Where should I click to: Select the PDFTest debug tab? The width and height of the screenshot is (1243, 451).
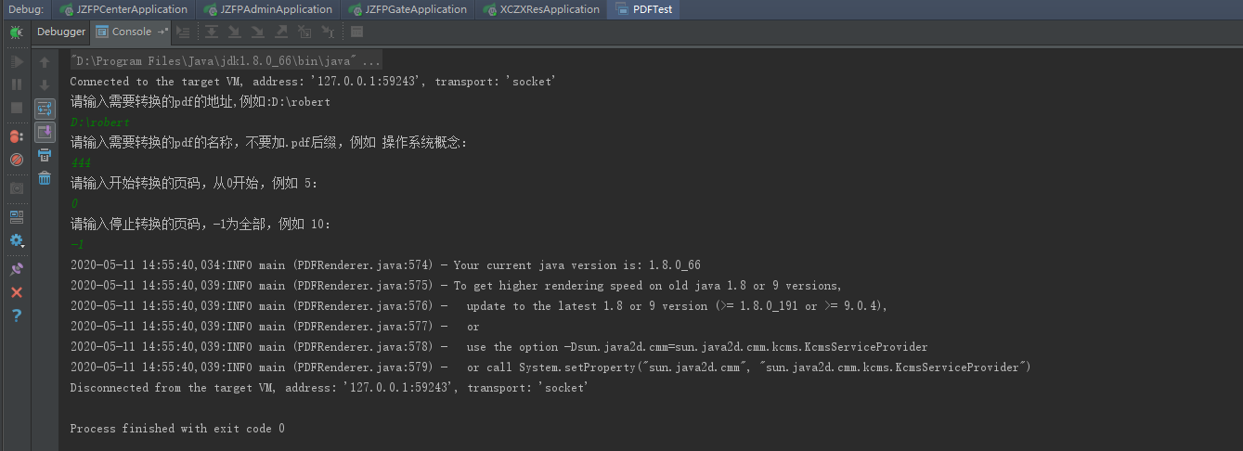(x=644, y=9)
